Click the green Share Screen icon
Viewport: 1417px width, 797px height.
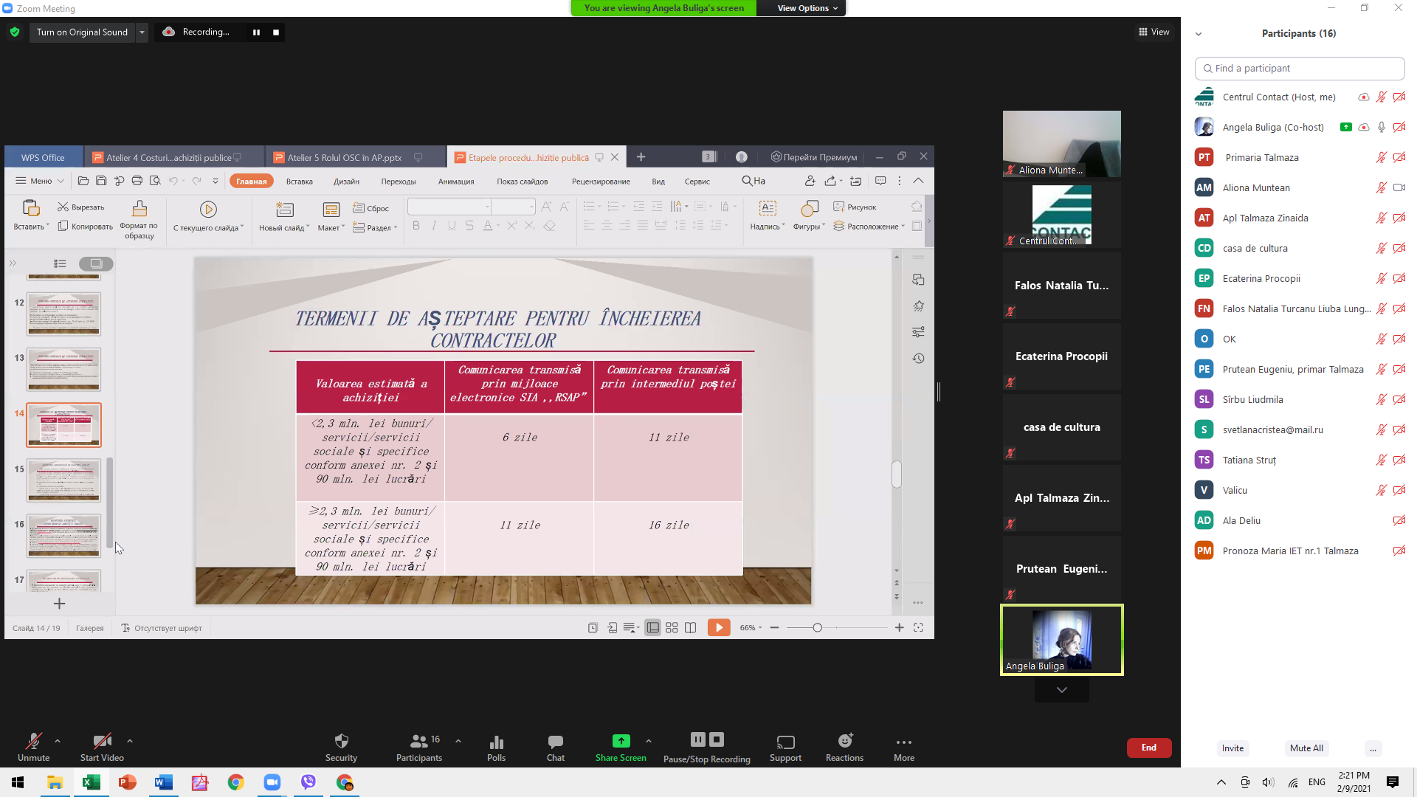621,742
